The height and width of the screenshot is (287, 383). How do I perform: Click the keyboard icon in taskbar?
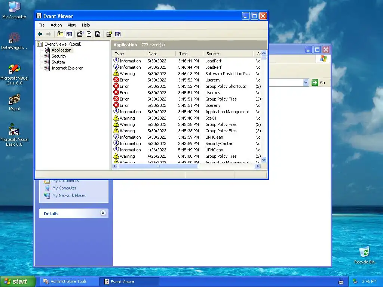[x=341, y=282]
